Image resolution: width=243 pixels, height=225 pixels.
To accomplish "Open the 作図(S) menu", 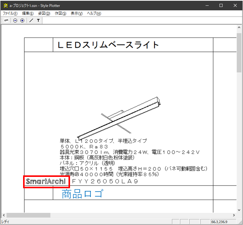I will pyautogui.click(x=61, y=13).
